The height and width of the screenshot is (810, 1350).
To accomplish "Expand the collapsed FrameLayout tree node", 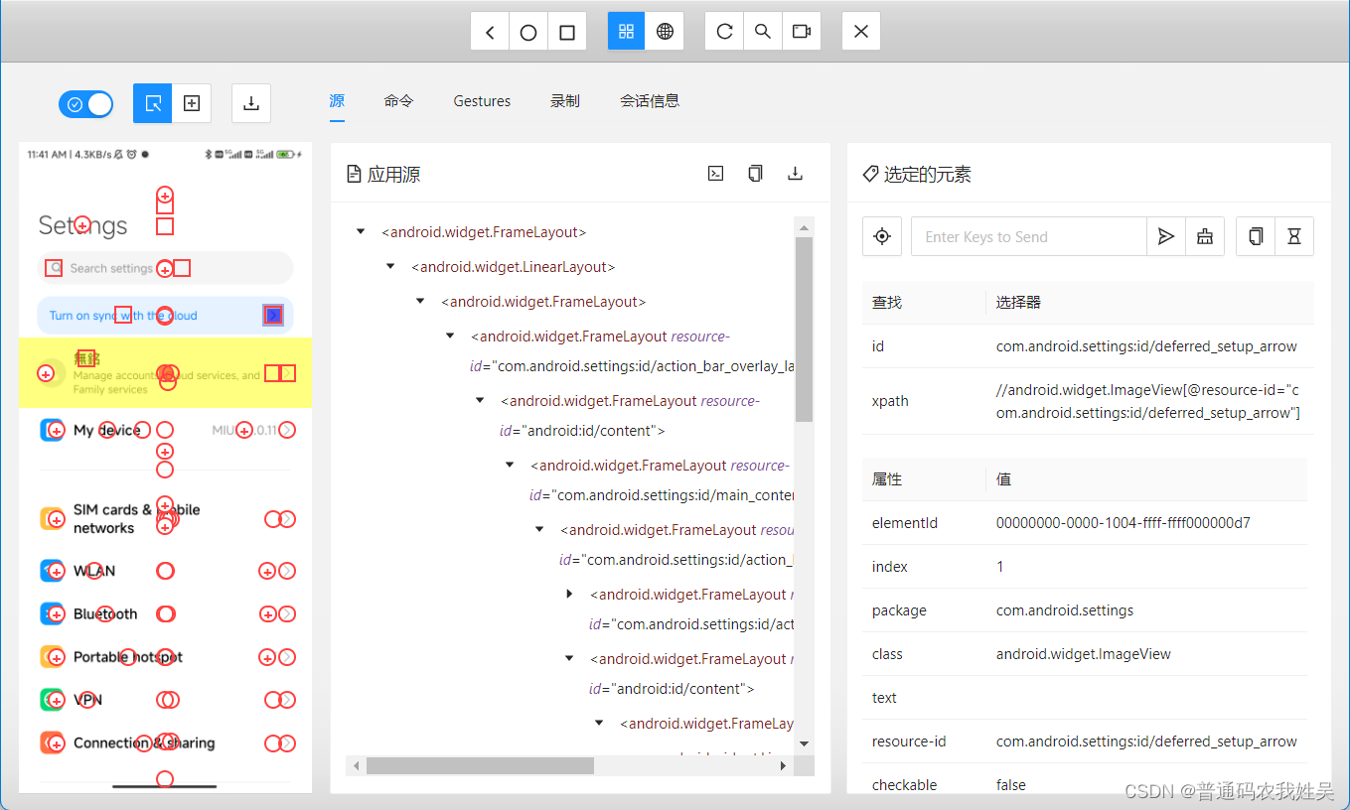I will (569, 594).
